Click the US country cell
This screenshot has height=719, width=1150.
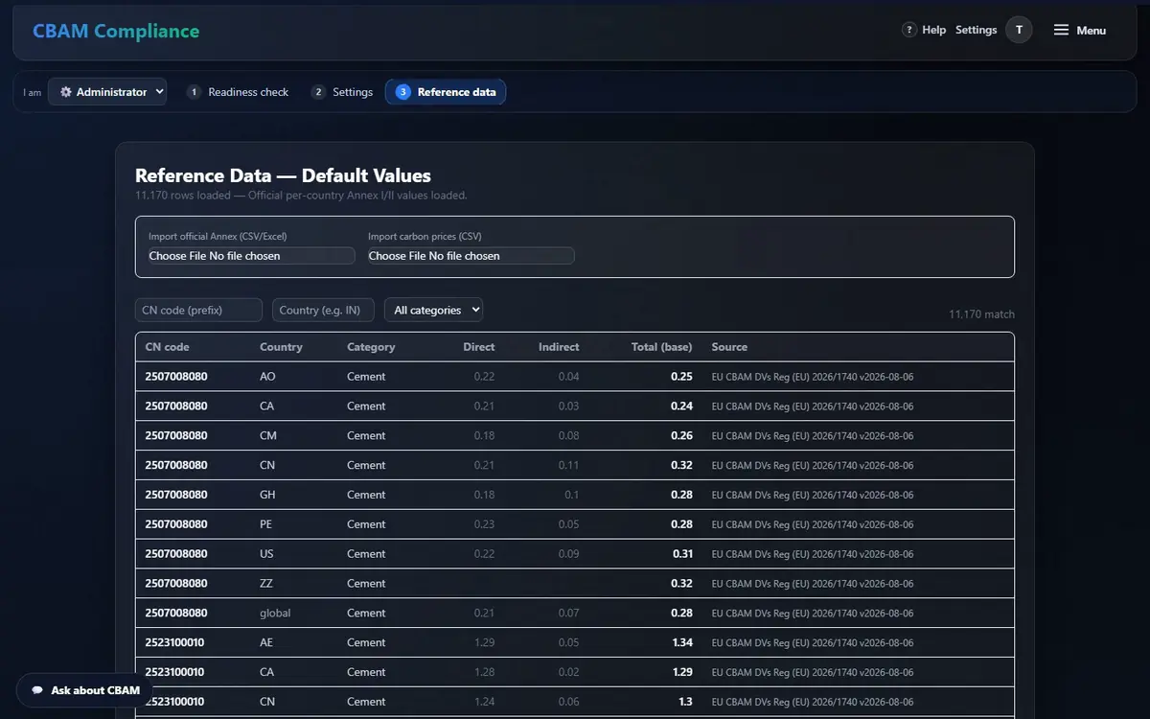267,554
